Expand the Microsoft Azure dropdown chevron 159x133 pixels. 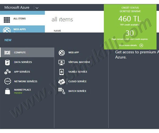tap(37, 8)
